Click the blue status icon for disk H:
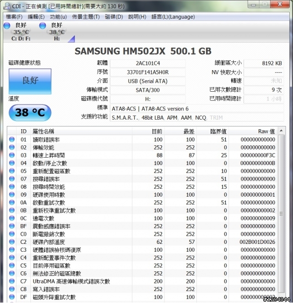 43,26
